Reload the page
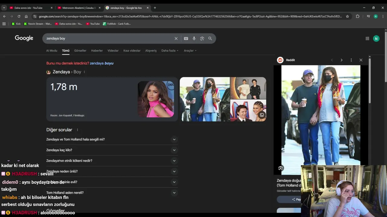 pos(19,16)
